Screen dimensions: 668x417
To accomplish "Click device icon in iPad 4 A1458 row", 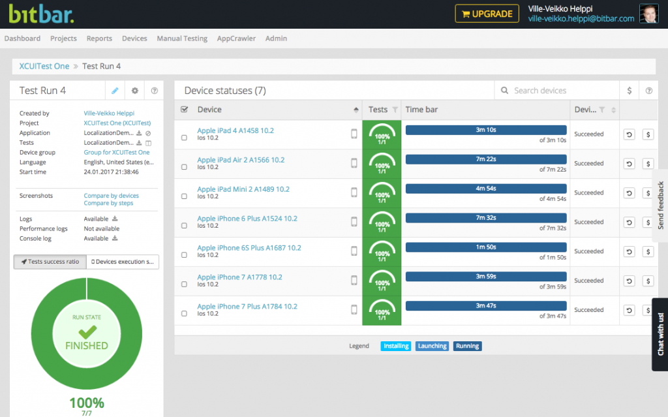I will click(x=354, y=134).
